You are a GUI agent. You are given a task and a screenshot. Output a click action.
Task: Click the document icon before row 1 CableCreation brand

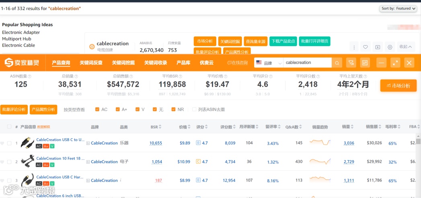[88, 143]
